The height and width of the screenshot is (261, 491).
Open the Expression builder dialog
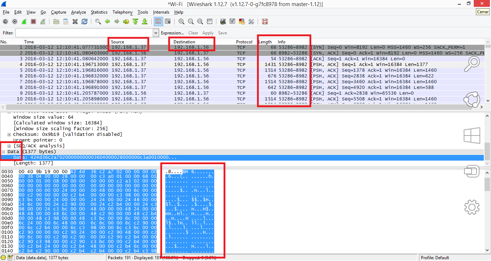173,33
